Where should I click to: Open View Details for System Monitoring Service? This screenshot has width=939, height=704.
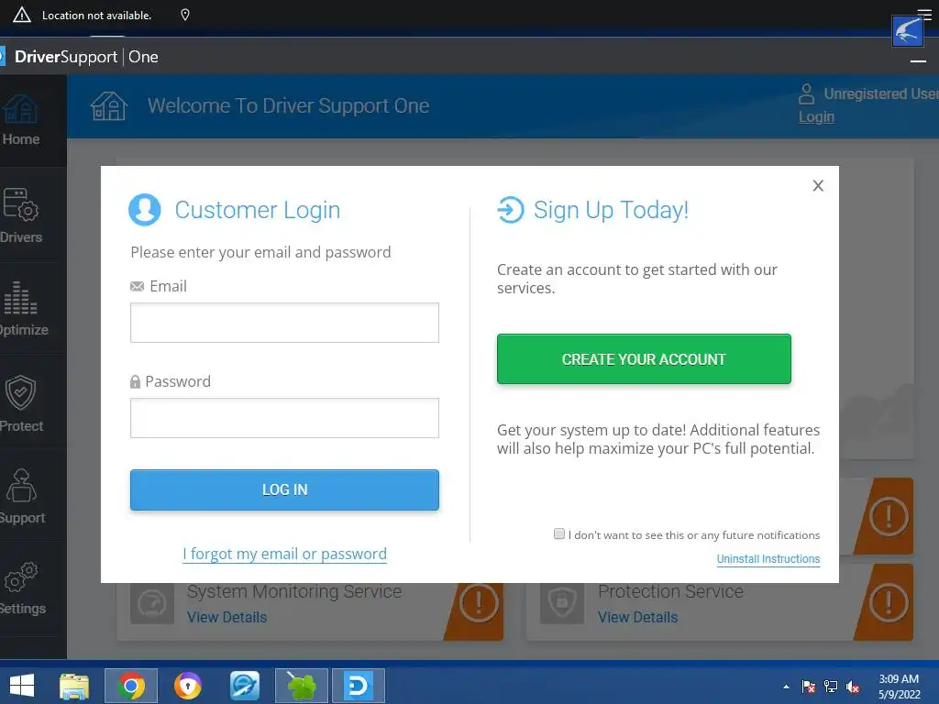coord(227,617)
